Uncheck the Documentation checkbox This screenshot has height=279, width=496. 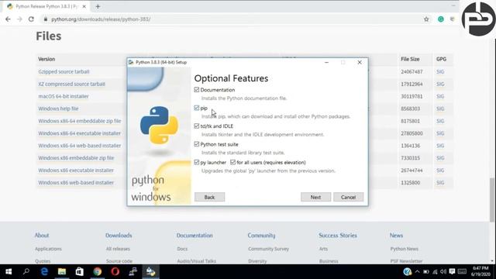[x=196, y=90]
